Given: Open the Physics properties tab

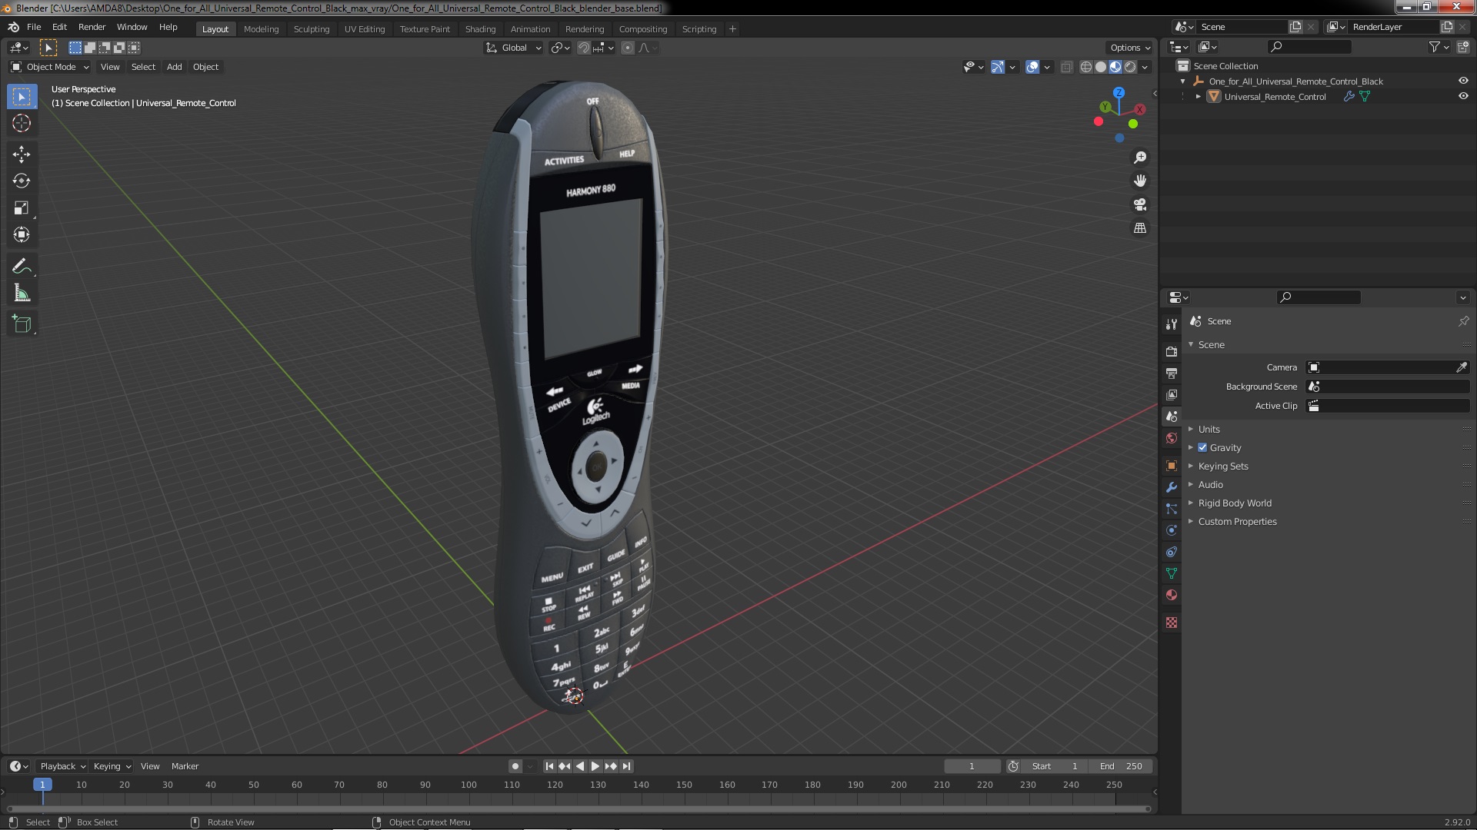Looking at the screenshot, I should click(1172, 530).
